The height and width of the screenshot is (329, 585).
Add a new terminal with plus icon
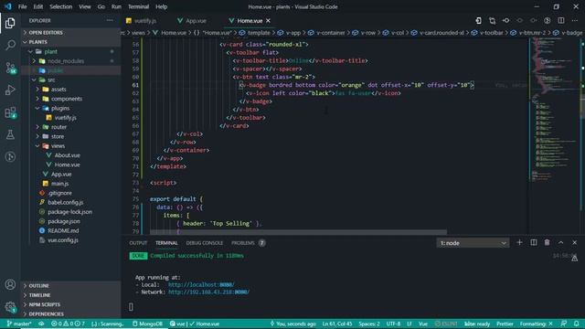pos(519,242)
